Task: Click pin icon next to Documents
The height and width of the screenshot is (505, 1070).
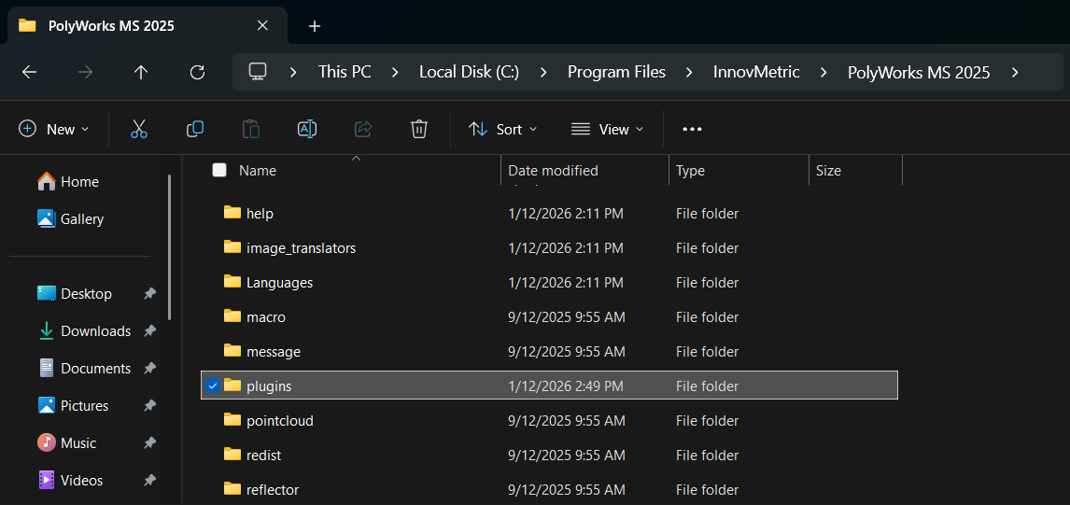Action: (149, 369)
